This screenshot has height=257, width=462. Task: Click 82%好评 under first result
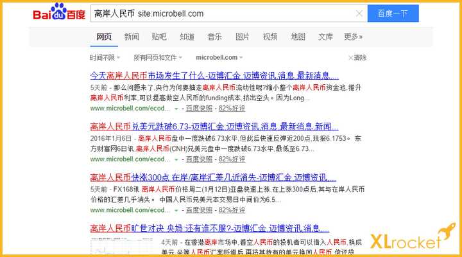[232, 109]
